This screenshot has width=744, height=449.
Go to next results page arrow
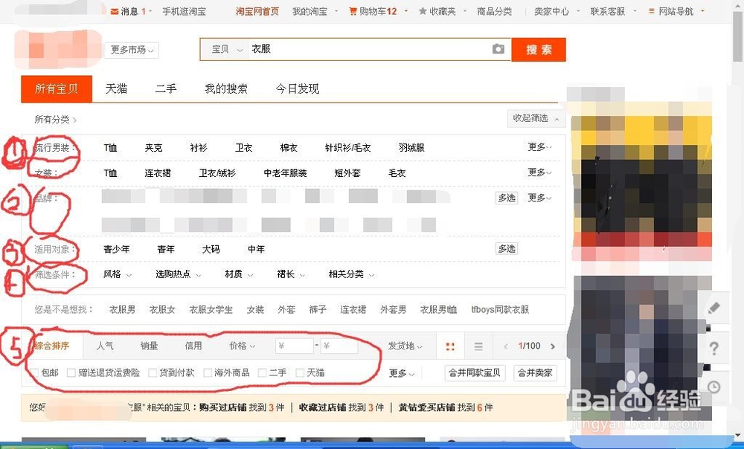tap(553, 346)
